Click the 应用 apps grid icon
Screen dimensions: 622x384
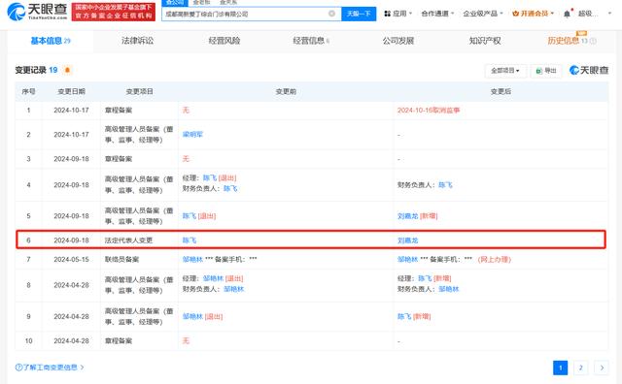pos(387,14)
